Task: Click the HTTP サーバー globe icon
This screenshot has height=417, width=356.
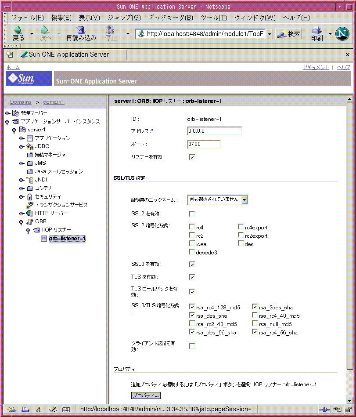Action: click(30, 213)
